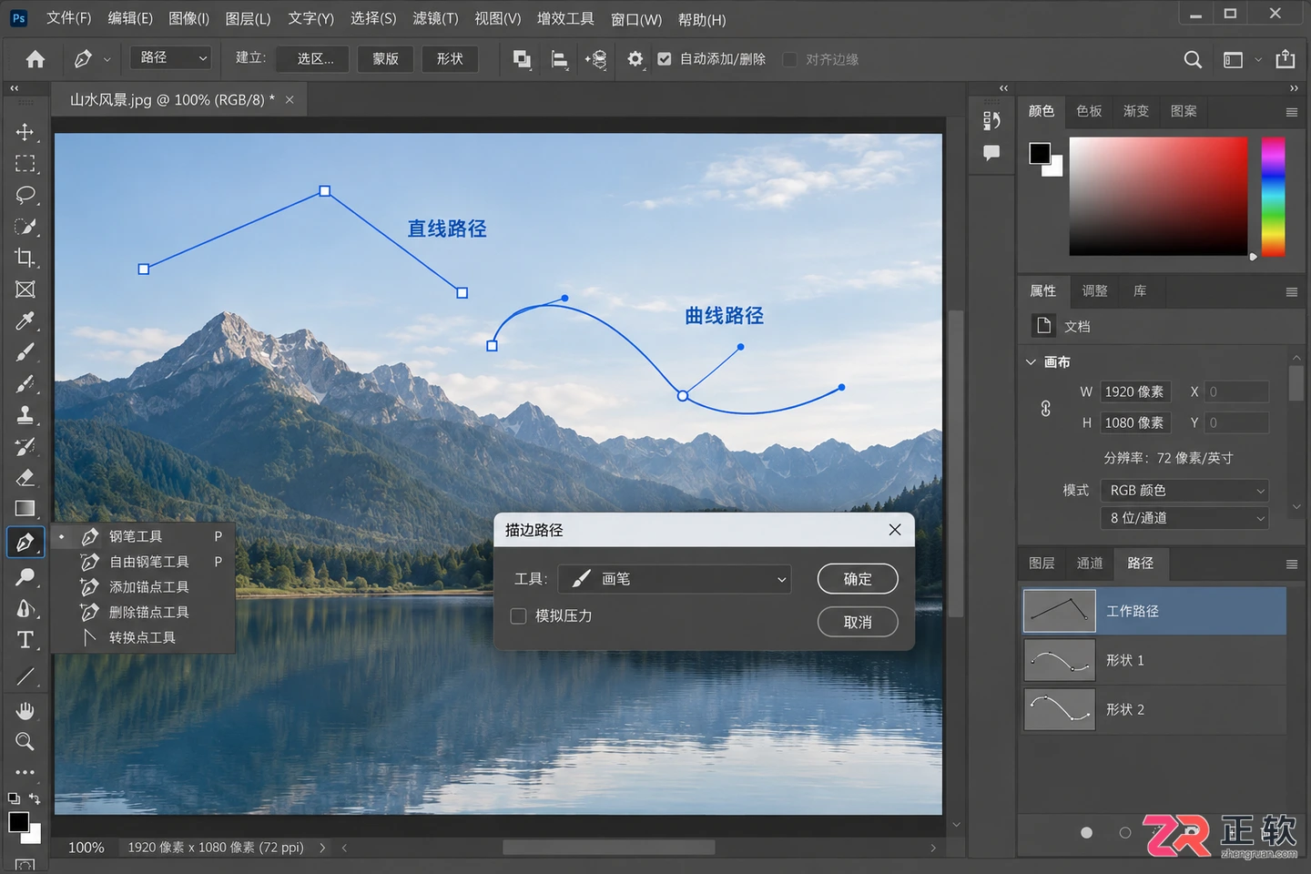
Task: Click the hue spectrum slider
Action: [x=1273, y=197]
